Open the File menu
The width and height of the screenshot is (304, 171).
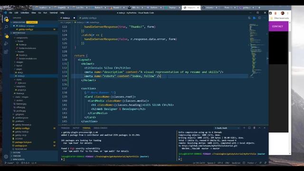click(x=10, y=13)
